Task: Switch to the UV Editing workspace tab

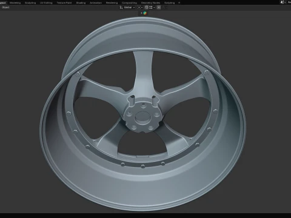Action: pos(46,3)
